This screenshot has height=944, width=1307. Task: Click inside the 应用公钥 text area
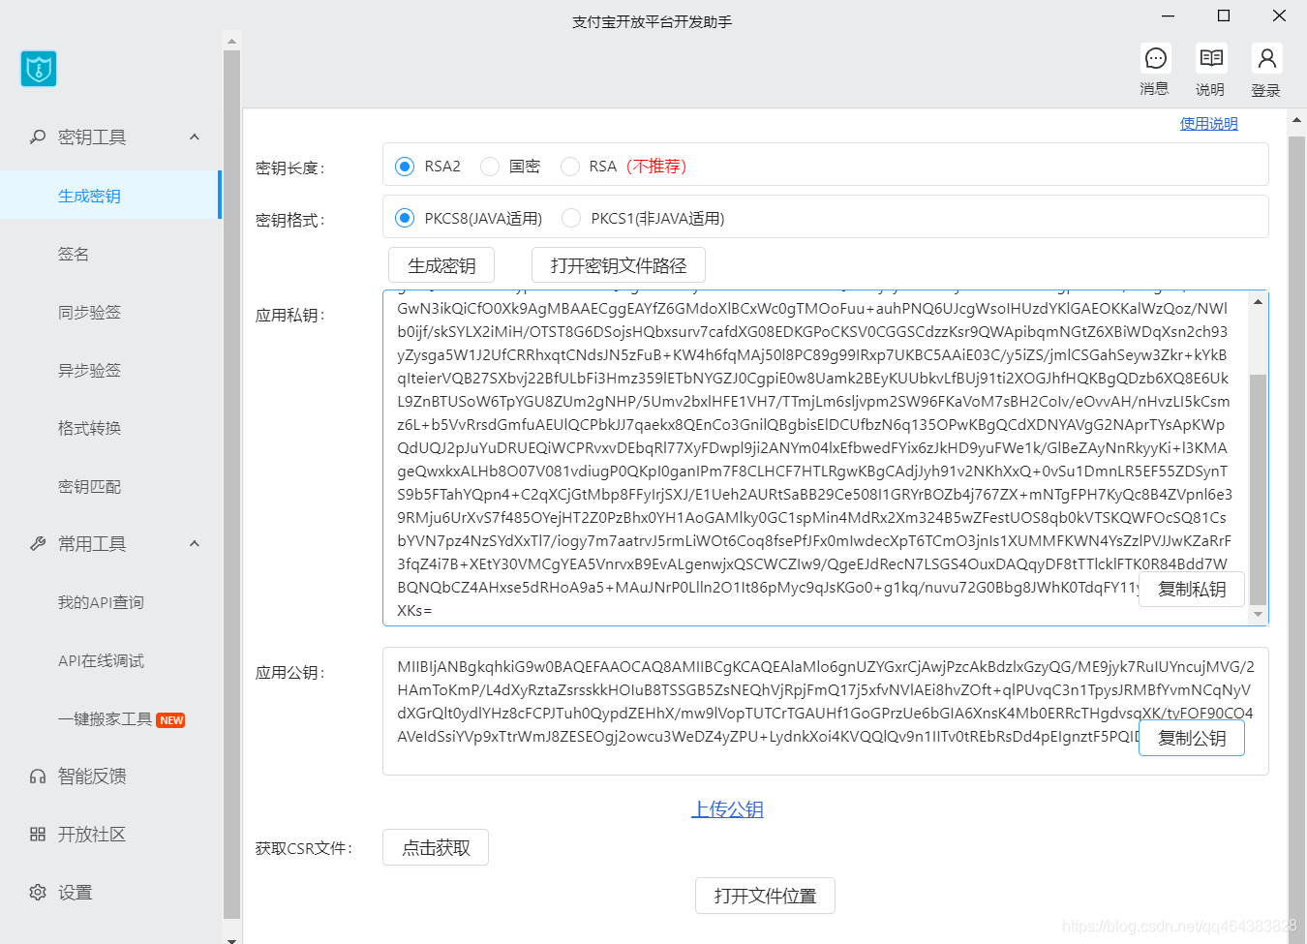825,712
